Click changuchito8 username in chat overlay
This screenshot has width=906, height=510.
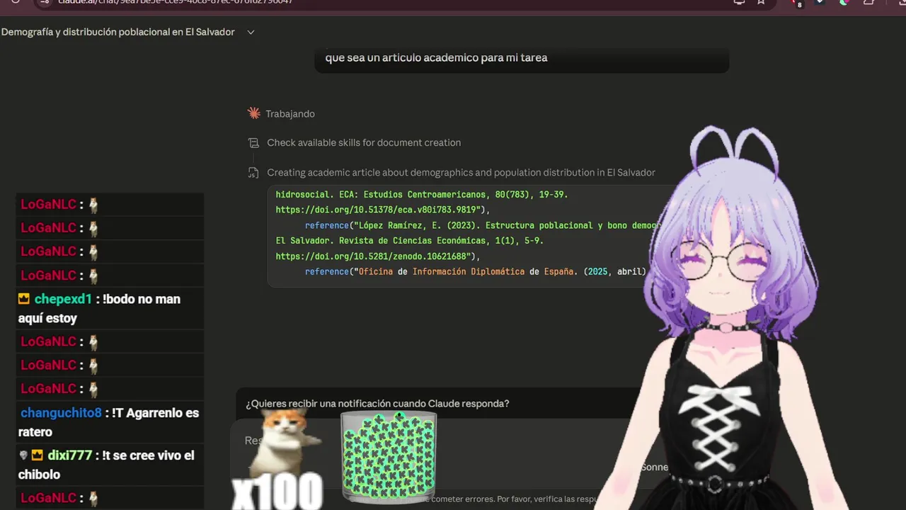pos(61,413)
